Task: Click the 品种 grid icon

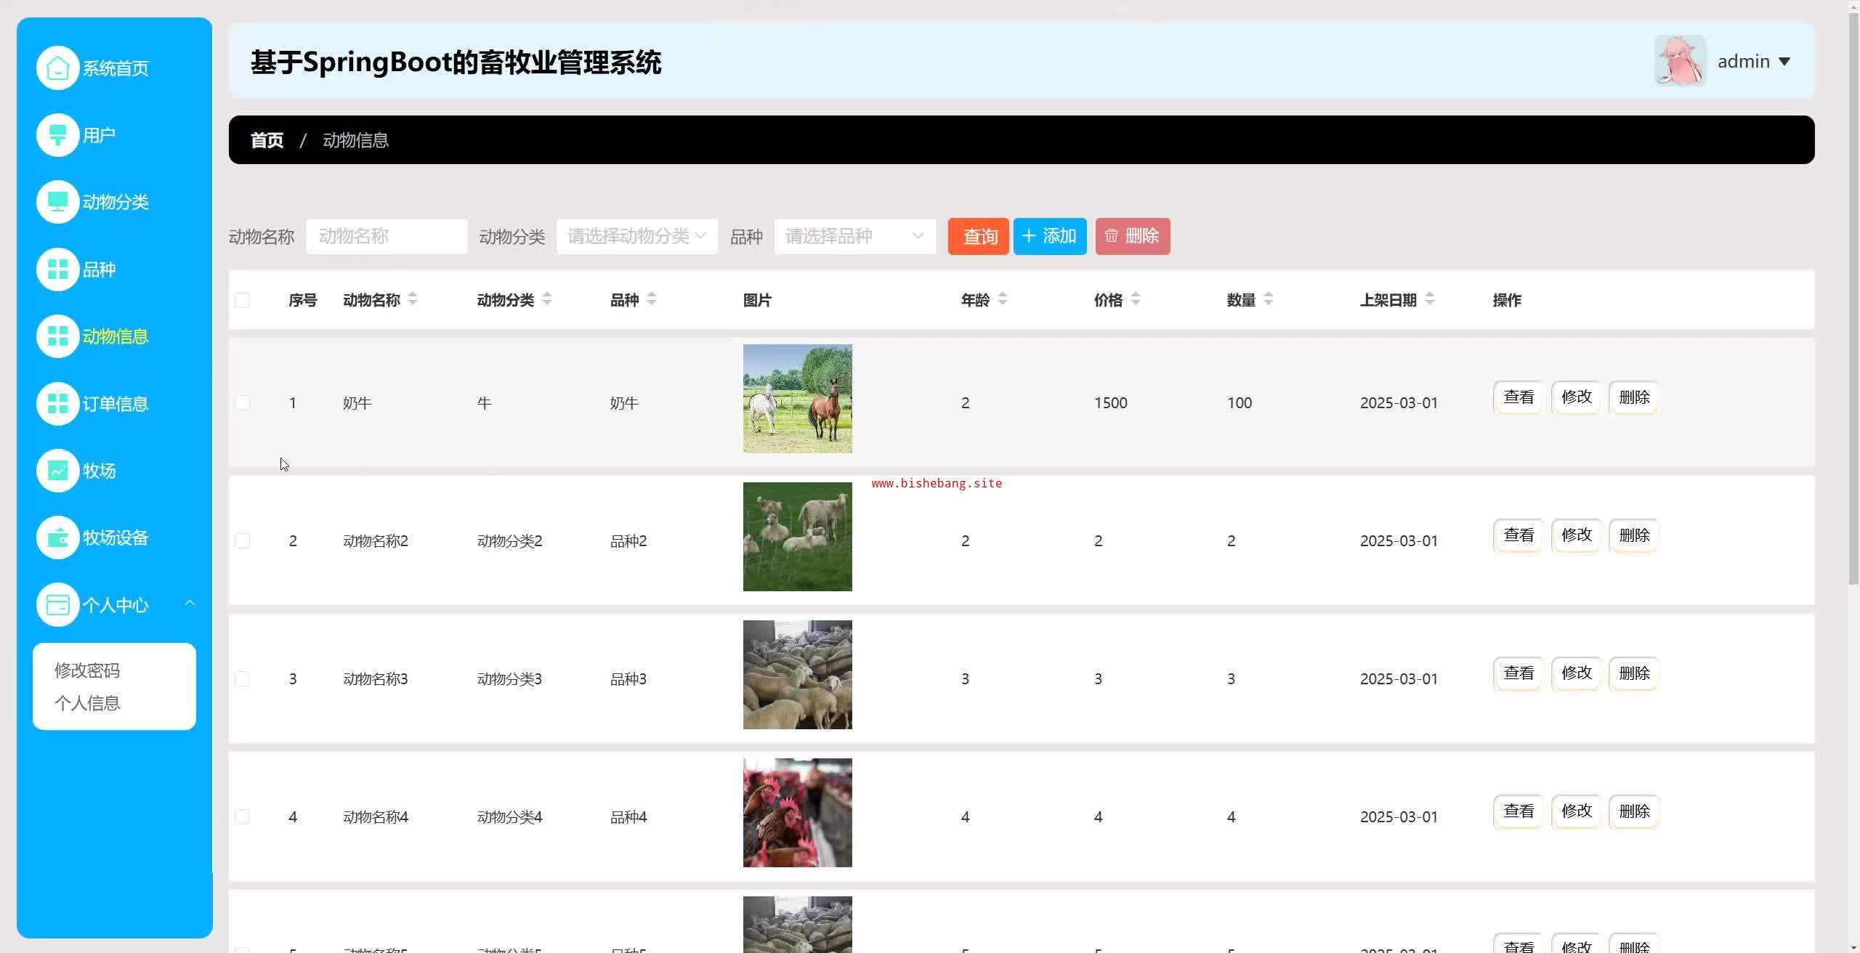Action: pyautogui.click(x=57, y=269)
